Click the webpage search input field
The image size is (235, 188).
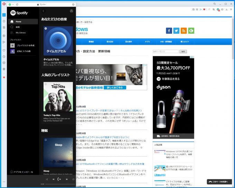166,51
